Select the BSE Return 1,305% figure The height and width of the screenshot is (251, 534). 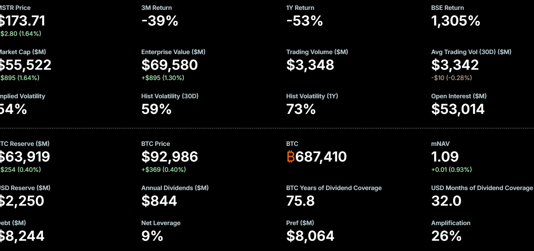[x=455, y=21]
